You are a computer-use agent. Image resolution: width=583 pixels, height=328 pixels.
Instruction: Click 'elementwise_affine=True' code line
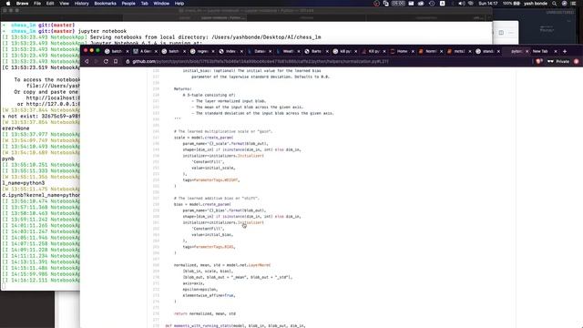(209, 295)
